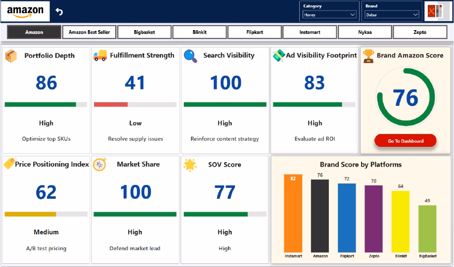This screenshot has width=454, height=267.
Task: Click the red Fulfillment Strength progress bar
Action: pos(111,104)
